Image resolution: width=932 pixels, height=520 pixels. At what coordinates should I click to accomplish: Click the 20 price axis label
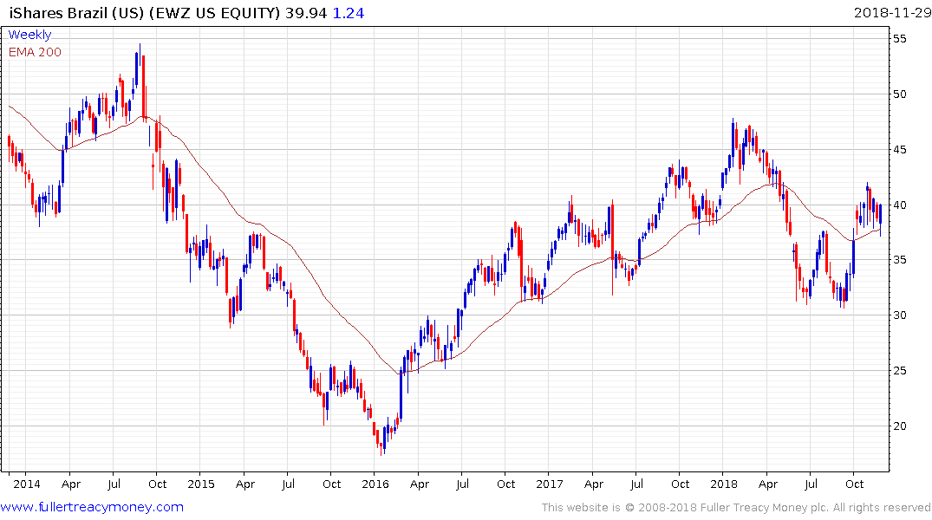(899, 426)
